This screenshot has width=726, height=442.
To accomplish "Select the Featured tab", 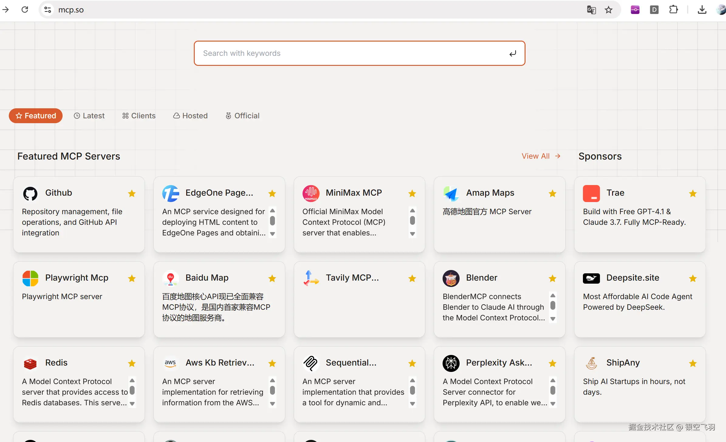I will pyautogui.click(x=36, y=116).
